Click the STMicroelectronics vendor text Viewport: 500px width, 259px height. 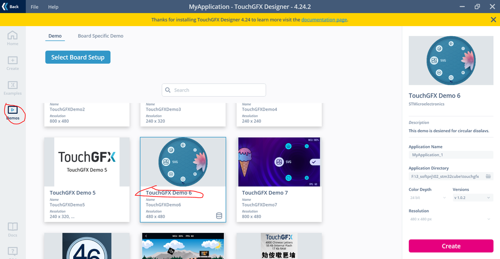(426, 104)
